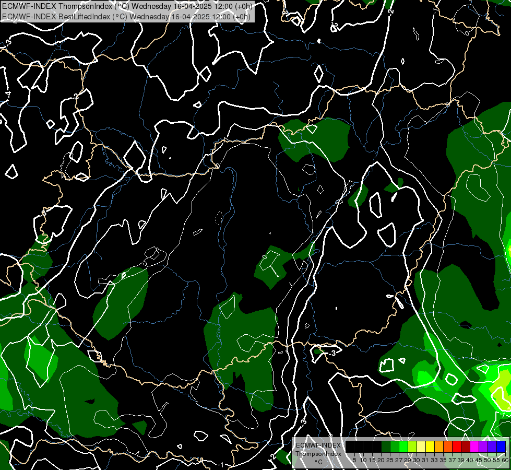511x470 pixels.
Task: Select the medium green 25–27 legend swatch
Action: pyautogui.click(x=395, y=446)
